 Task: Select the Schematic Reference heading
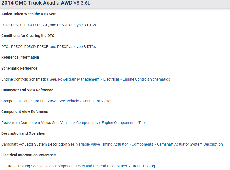tap(19, 68)
